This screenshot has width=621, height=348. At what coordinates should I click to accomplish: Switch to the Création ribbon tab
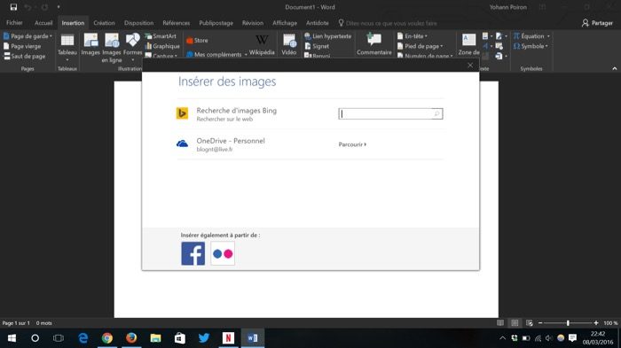coord(104,23)
